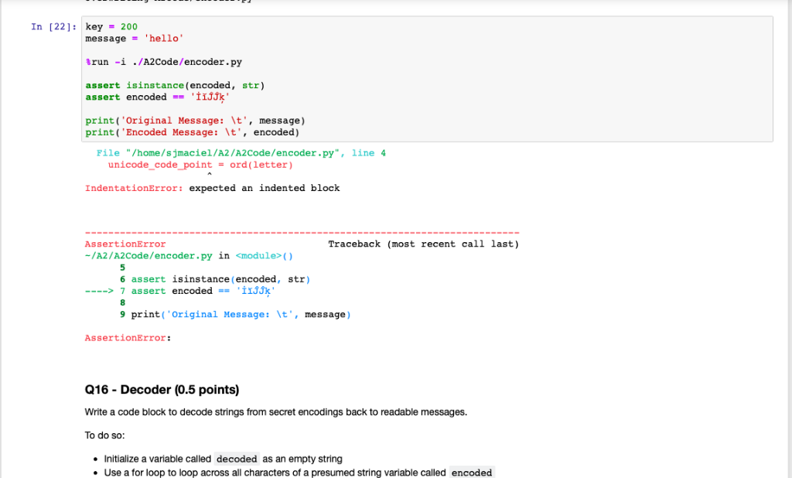Click the "Use a for loop" bullet
The height and width of the screenshot is (478, 792).
tap(299, 473)
